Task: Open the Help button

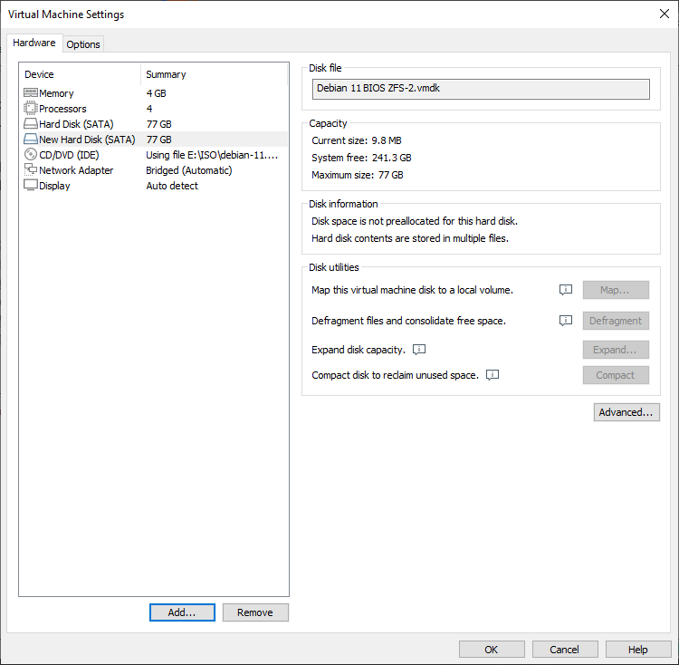Action: [x=638, y=650]
